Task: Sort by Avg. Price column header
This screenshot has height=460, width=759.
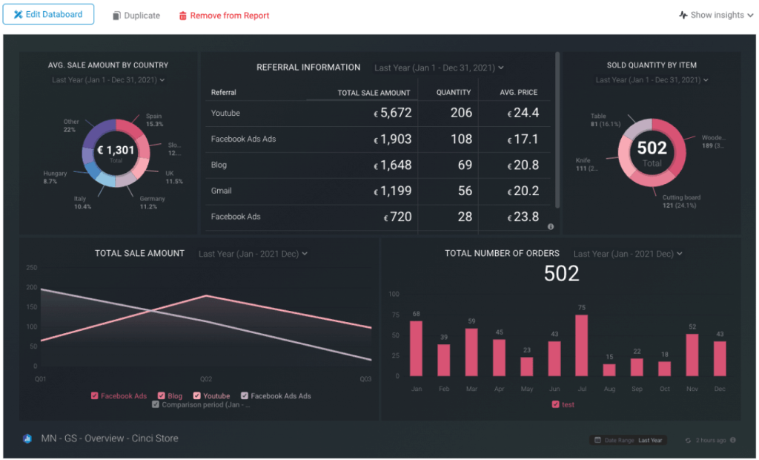Action: tap(518, 92)
